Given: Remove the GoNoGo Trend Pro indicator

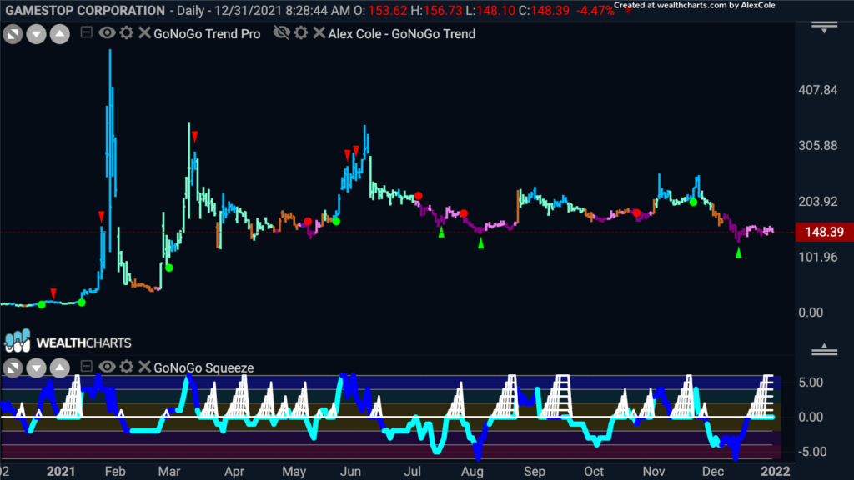Looking at the screenshot, I should [x=144, y=33].
